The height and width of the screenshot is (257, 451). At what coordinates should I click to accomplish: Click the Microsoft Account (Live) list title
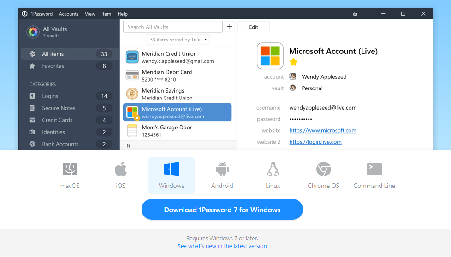click(172, 109)
